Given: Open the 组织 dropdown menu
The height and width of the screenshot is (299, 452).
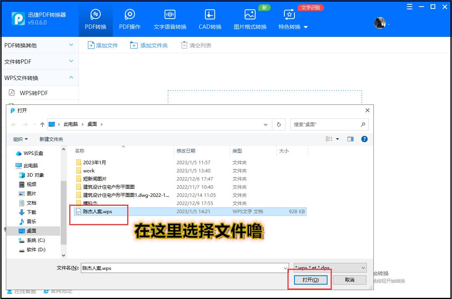Looking at the screenshot, I should pos(19,139).
